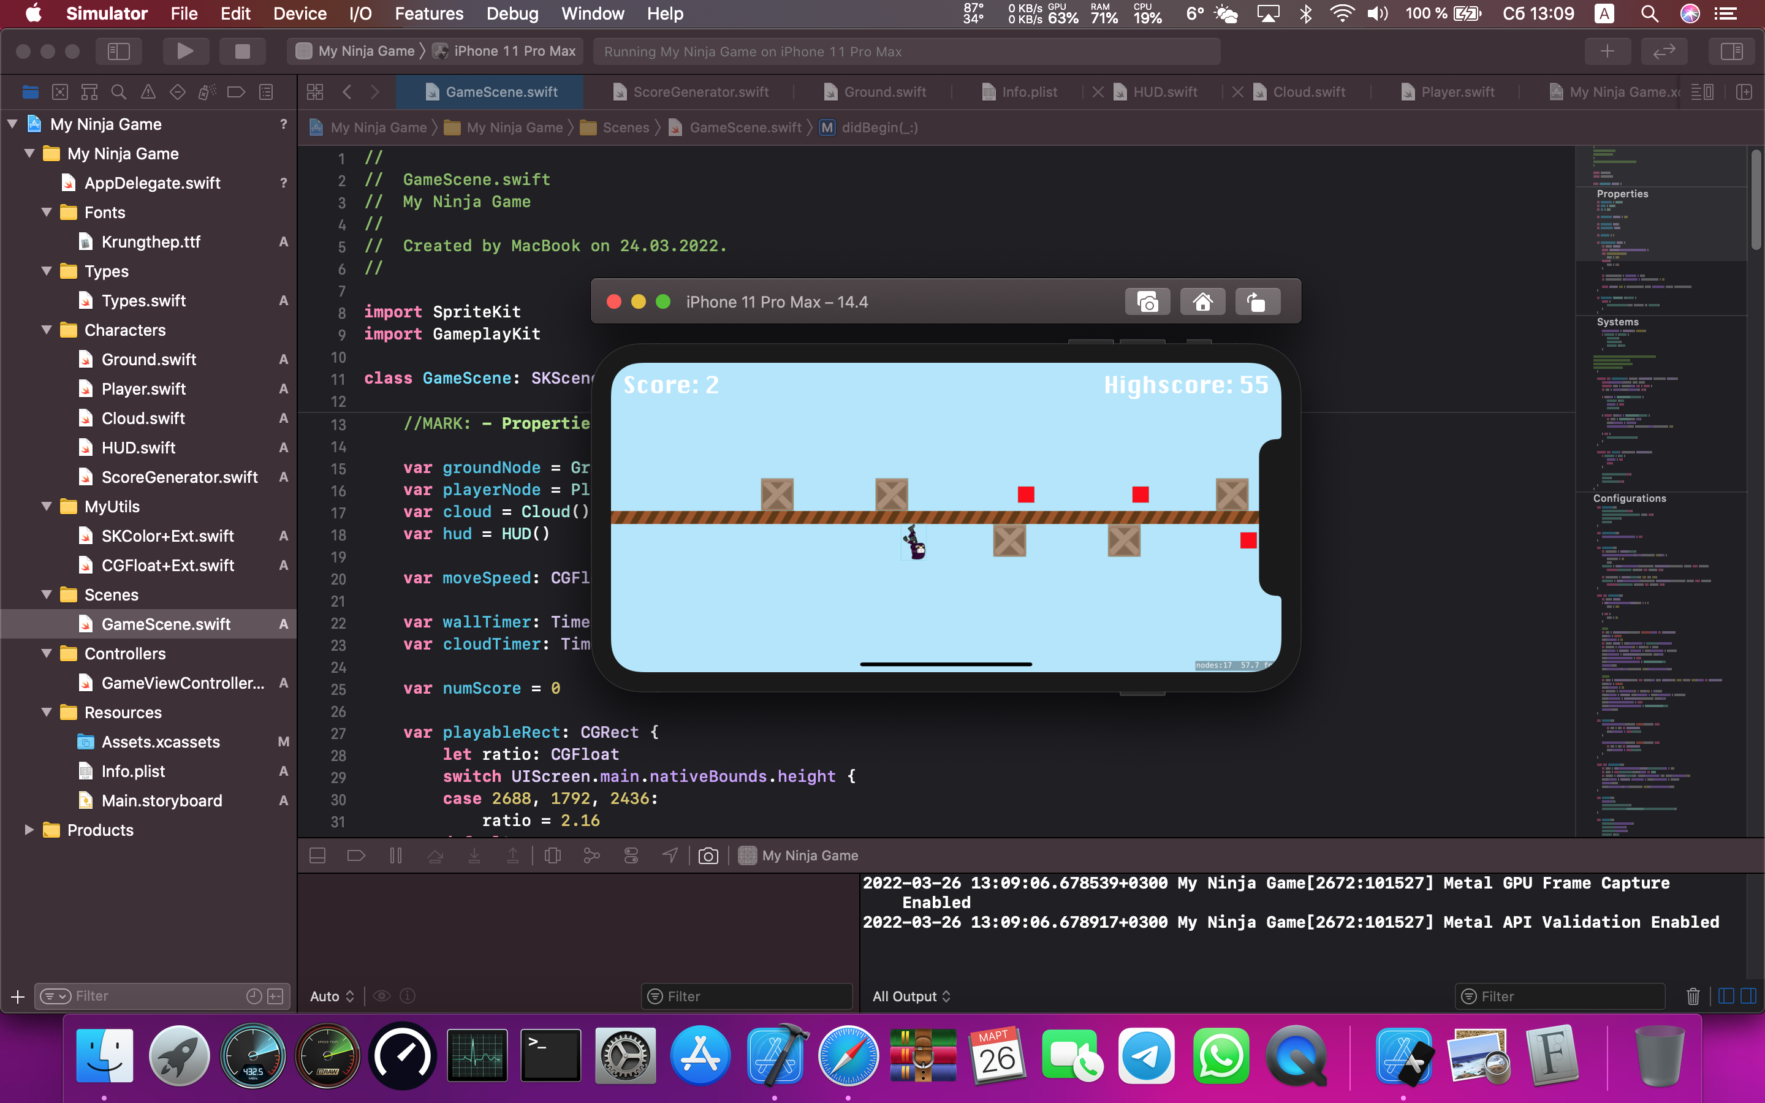Open the Features menu
Screen dimensions: 1765x1103
point(429,13)
